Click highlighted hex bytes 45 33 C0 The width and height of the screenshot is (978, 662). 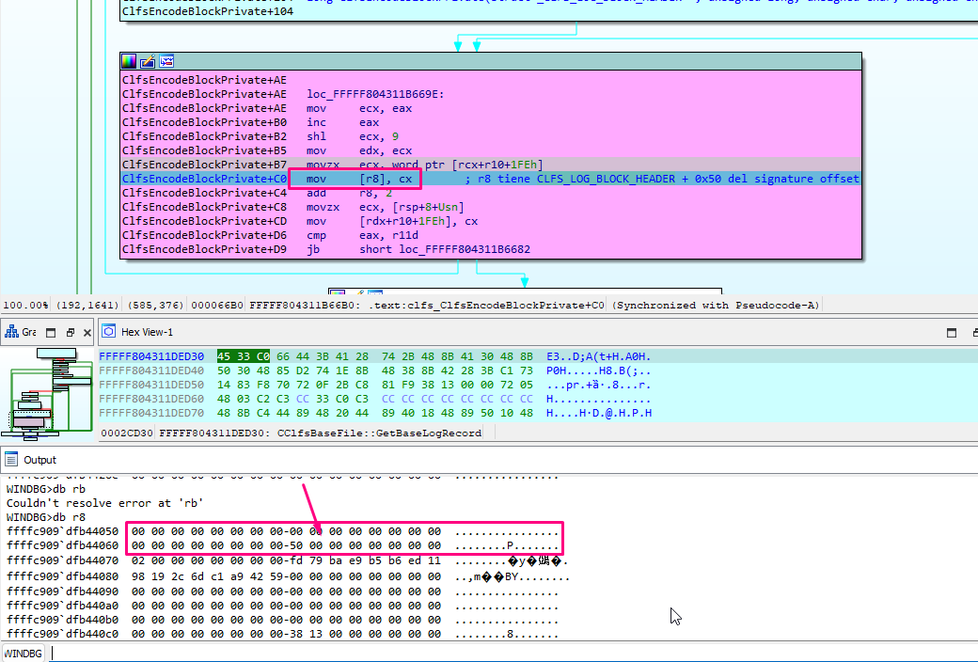tap(244, 357)
